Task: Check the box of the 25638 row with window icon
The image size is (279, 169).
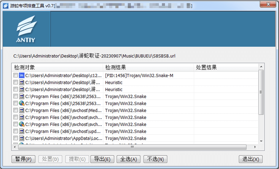Action: point(15,96)
